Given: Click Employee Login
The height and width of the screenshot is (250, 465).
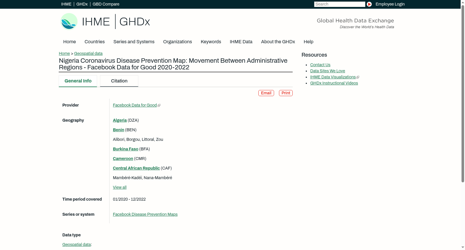Looking at the screenshot, I should click(390, 4).
